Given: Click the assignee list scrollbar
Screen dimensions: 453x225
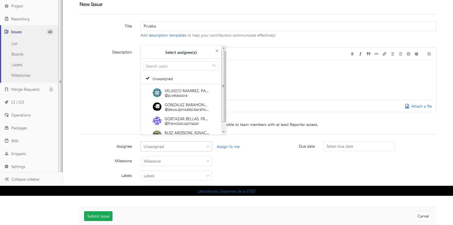Looking at the screenshot, I should coord(223,86).
